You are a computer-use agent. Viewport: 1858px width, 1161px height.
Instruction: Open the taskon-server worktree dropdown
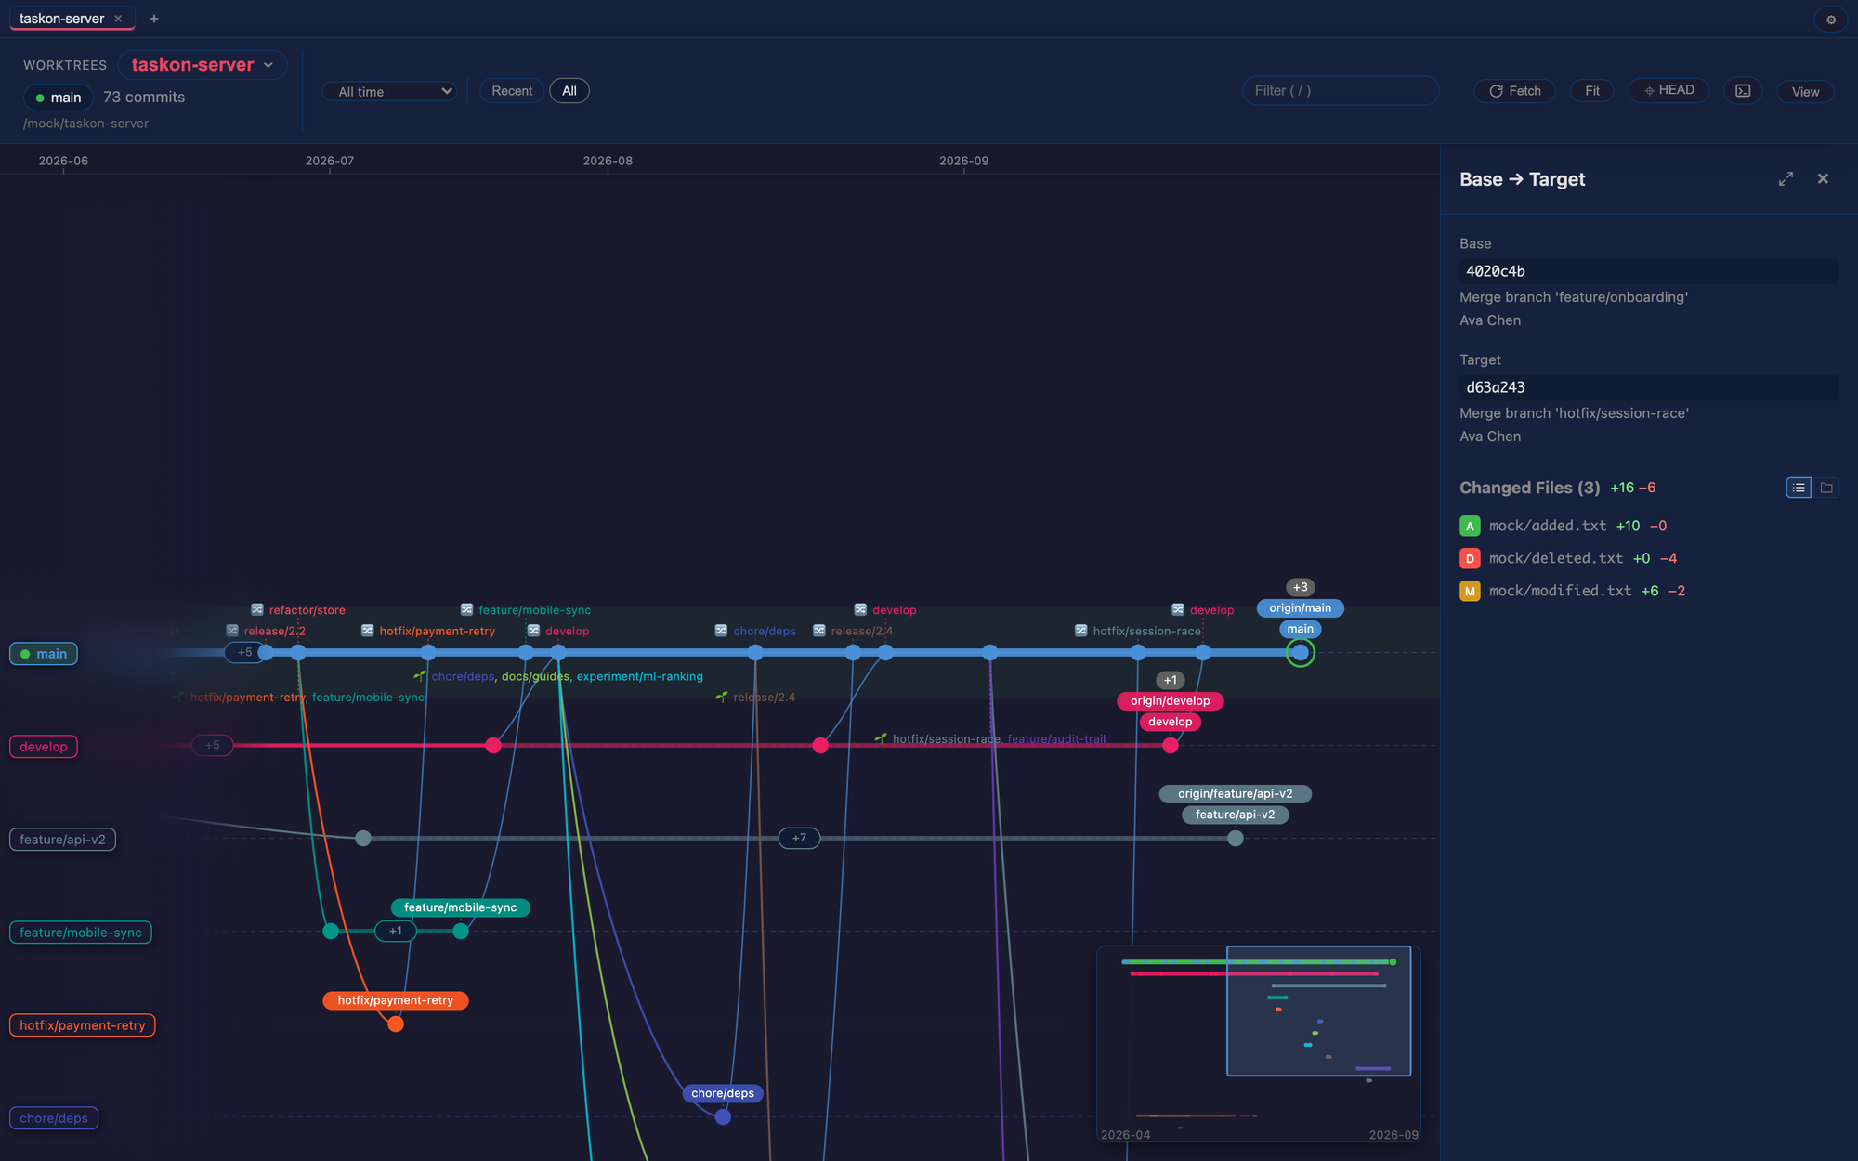tap(203, 65)
